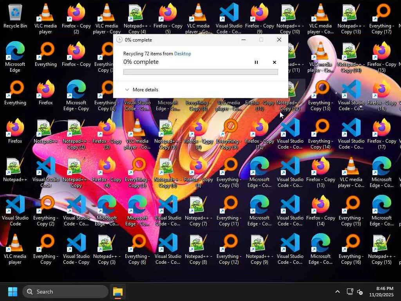This screenshot has width=401, height=301.
Task: Select Notepad++ - Copy (10) icon
Action: (x=290, y=18)
